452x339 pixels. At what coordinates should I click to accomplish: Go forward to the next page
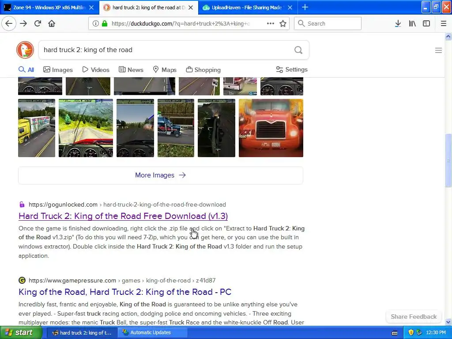[x=23, y=24]
